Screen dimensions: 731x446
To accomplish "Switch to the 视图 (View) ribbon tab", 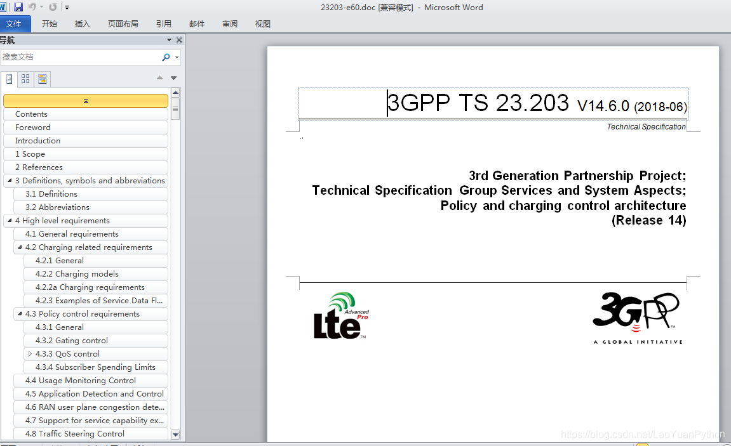I will tap(263, 23).
